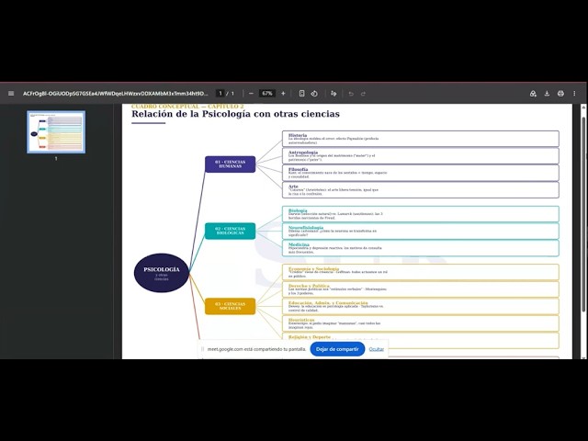Select the page 1 thumbnail in sidebar
The height and width of the screenshot is (441, 588).
[x=56, y=132]
